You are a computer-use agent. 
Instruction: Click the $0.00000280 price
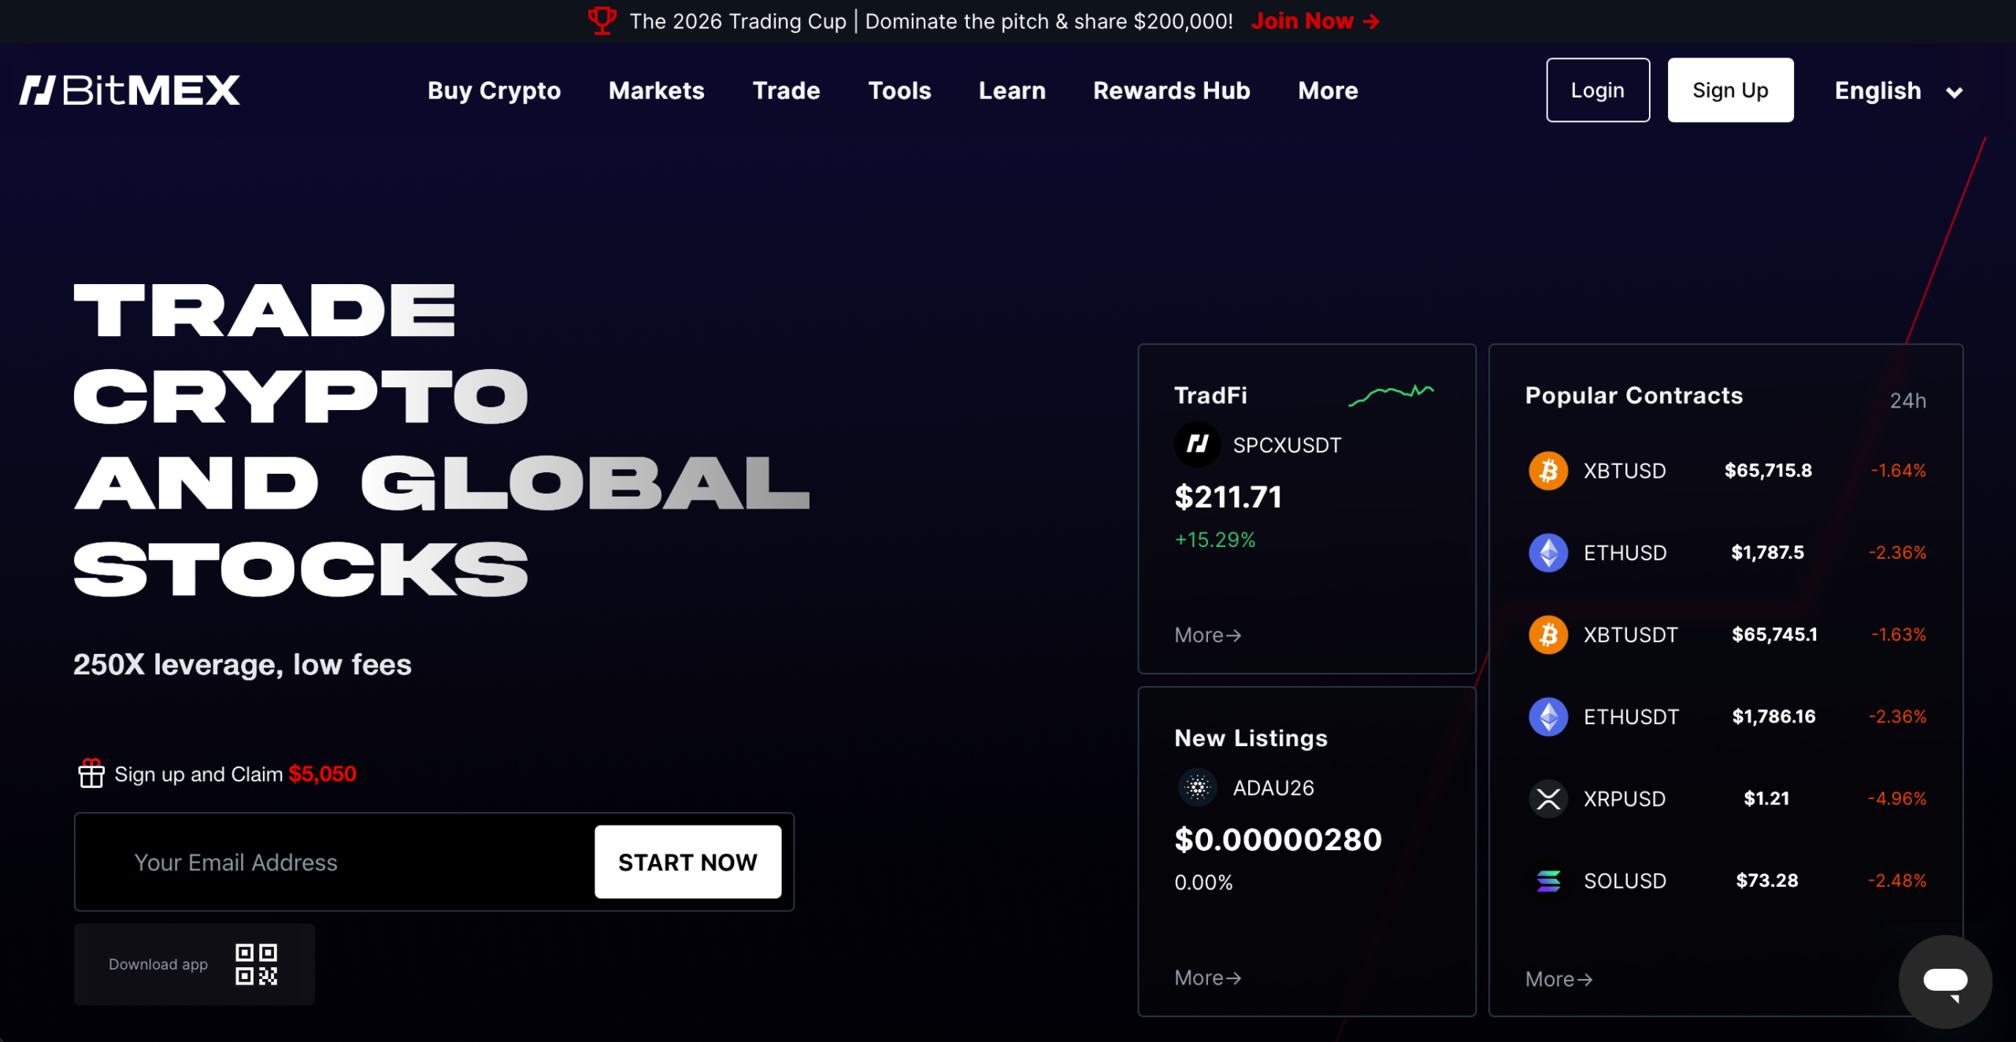click(1277, 840)
